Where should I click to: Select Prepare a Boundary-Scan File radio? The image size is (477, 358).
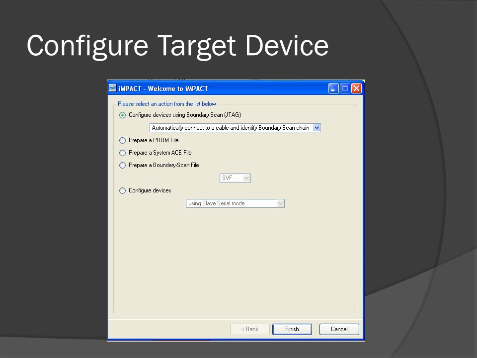pos(122,165)
